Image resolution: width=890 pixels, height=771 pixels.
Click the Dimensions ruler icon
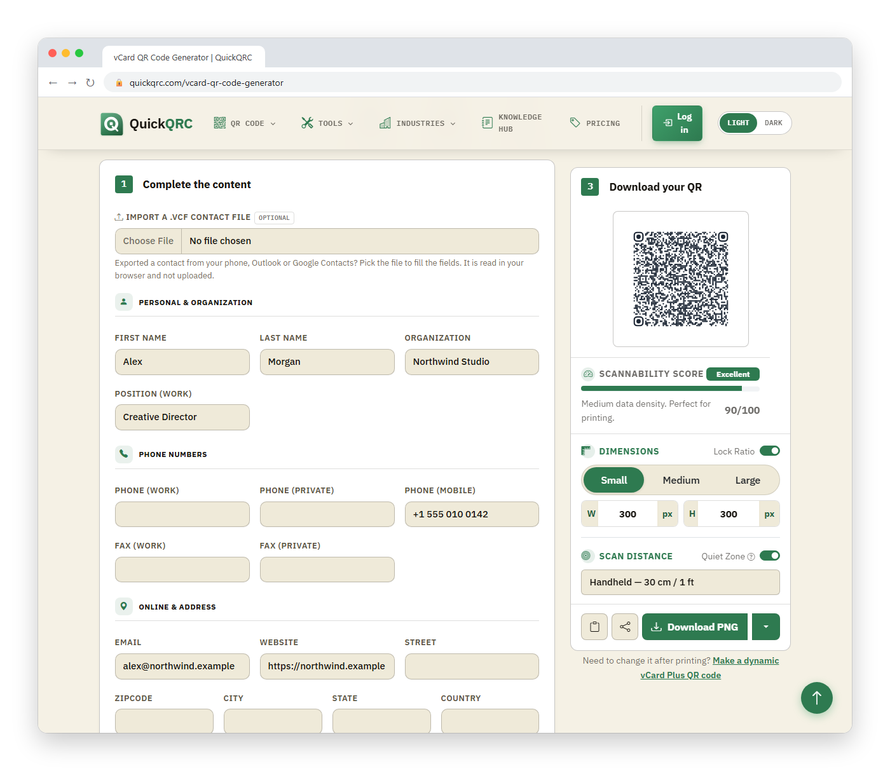pos(587,451)
